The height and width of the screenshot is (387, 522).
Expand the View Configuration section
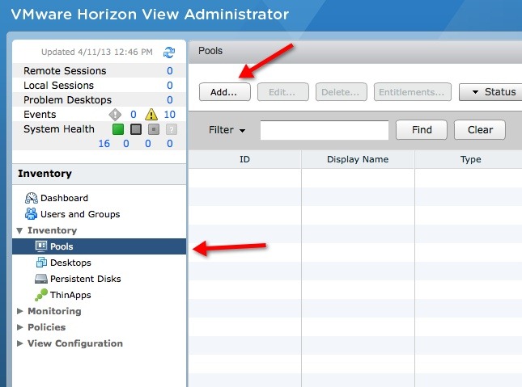click(x=20, y=343)
